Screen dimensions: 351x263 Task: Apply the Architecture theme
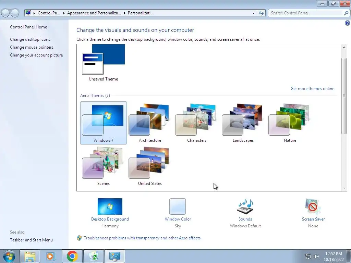(x=150, y=123)
